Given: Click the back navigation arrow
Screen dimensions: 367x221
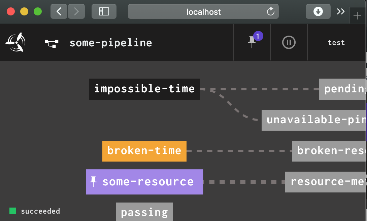Looking at the screenshot, I should point(59,11).
